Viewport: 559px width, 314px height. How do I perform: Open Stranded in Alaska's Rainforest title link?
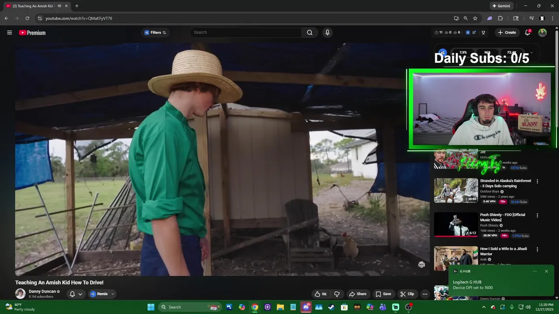pos(506,183)
